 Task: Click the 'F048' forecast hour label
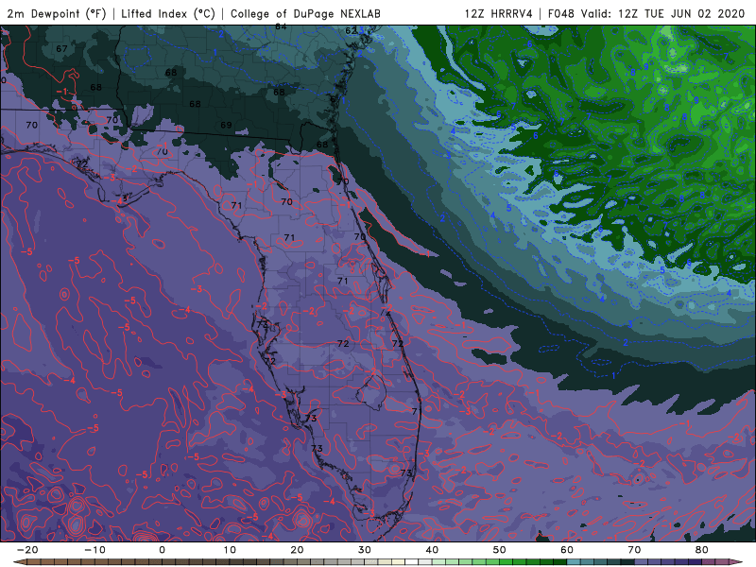pos(560,13)
